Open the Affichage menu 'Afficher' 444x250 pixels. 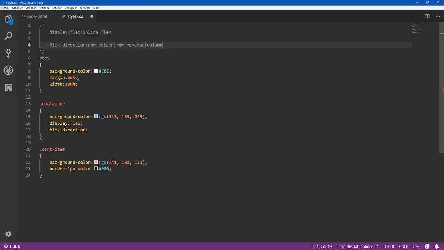pos(44,8)
